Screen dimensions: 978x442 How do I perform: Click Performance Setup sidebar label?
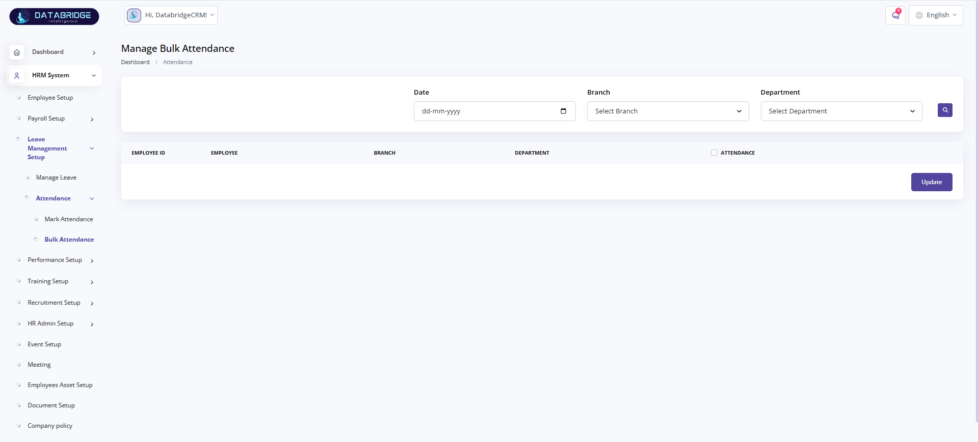[55, 260]
